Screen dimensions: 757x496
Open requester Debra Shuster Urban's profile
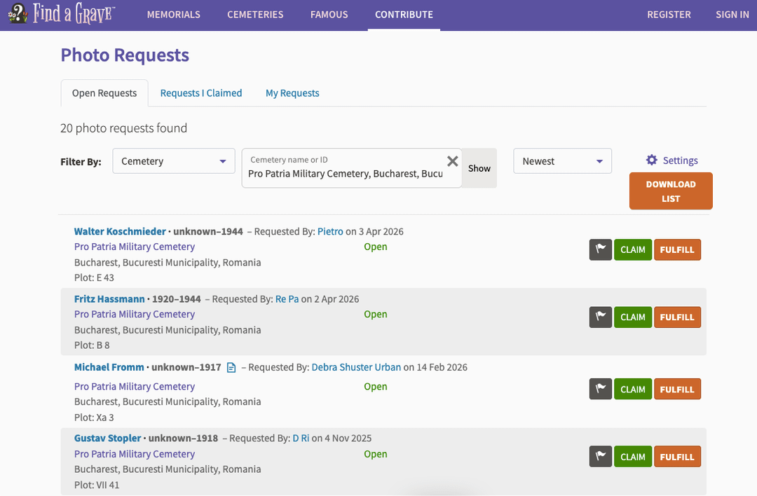click(x=356, y=367)
